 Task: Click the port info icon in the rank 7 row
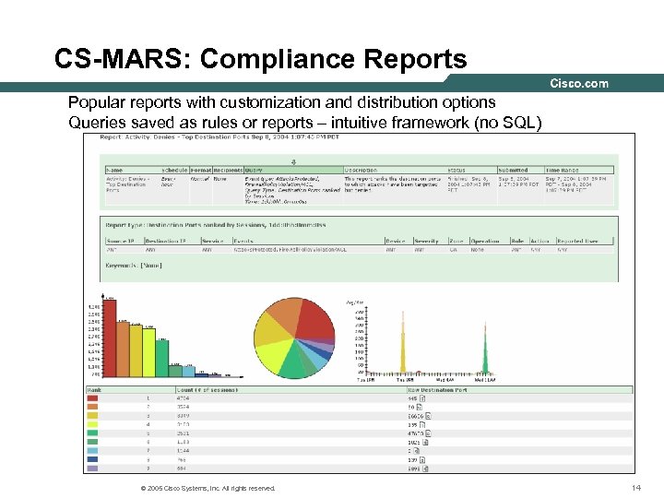[x=417, y=451]
